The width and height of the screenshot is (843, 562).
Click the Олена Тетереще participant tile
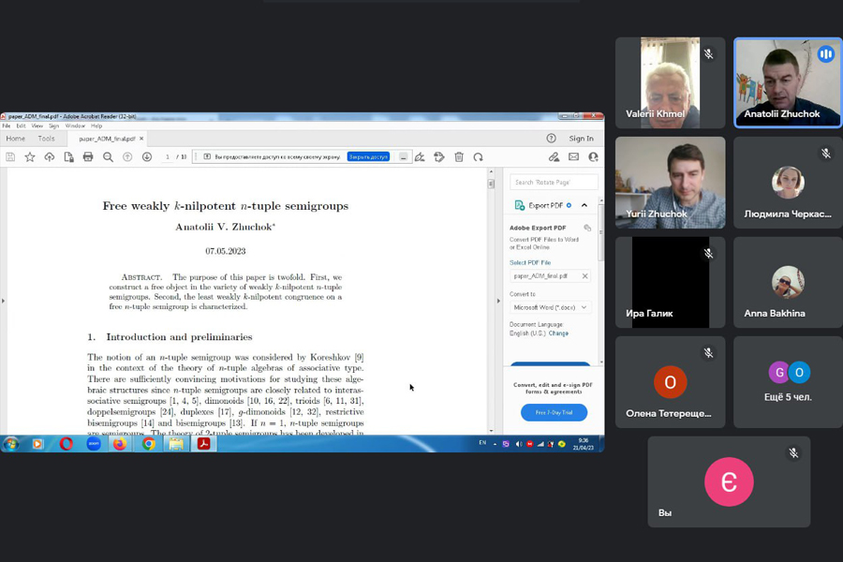coord(670,382)
